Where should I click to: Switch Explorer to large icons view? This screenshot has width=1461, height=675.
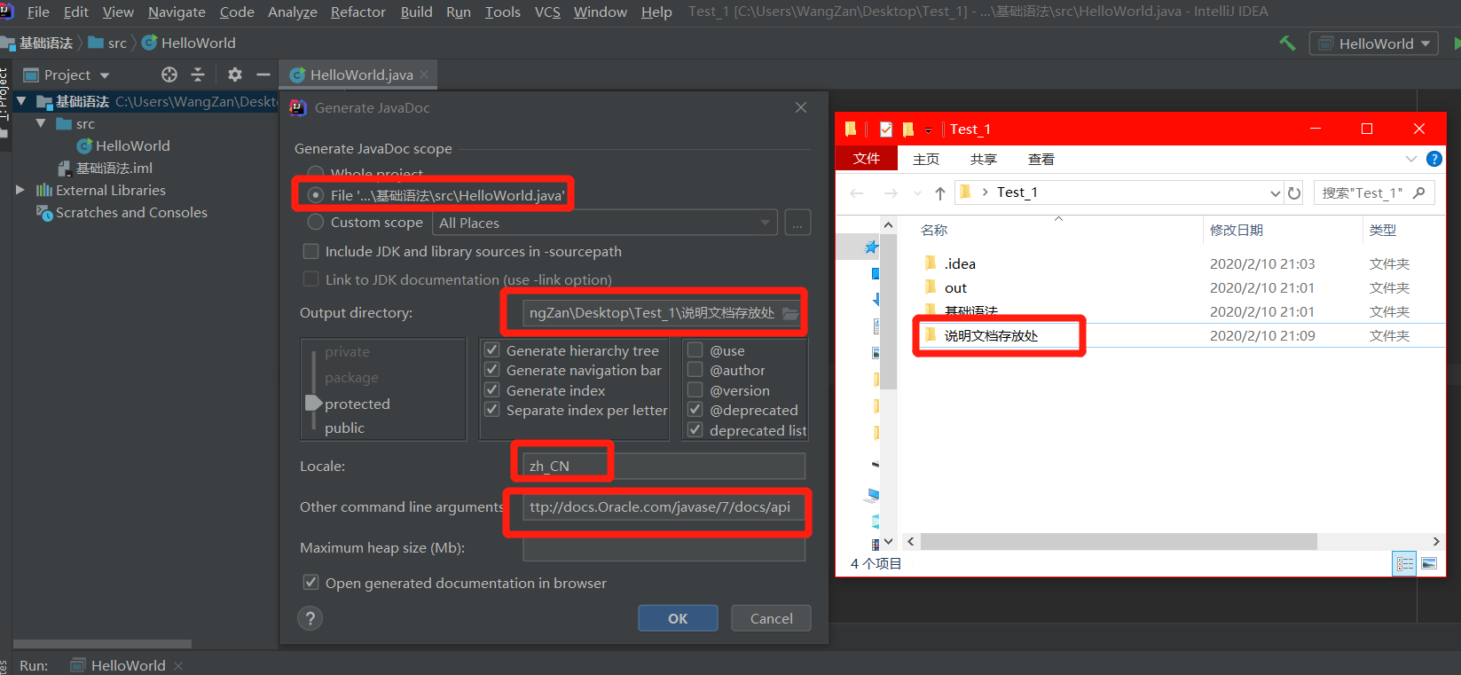1429,563
